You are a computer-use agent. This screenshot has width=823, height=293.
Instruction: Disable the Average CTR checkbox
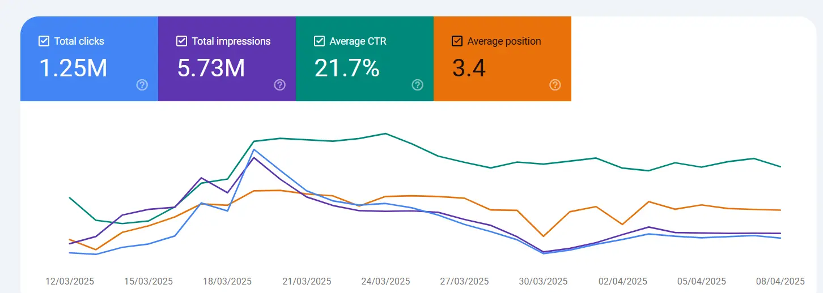[x=319, y=41]
